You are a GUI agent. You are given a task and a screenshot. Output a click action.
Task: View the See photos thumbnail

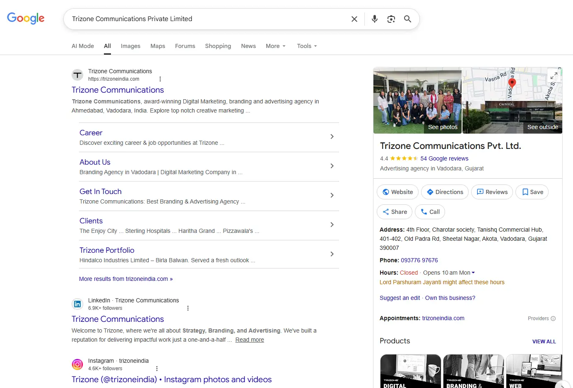(x=417, y=101)
